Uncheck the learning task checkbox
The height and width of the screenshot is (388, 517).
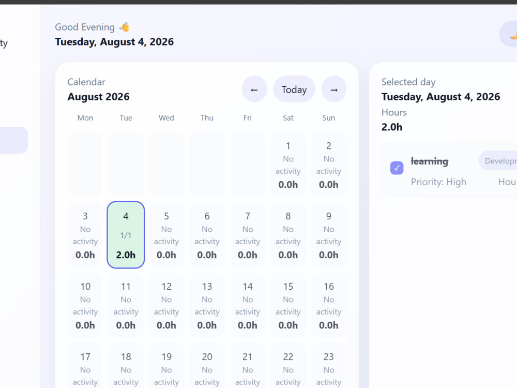[x=397, y=168]
